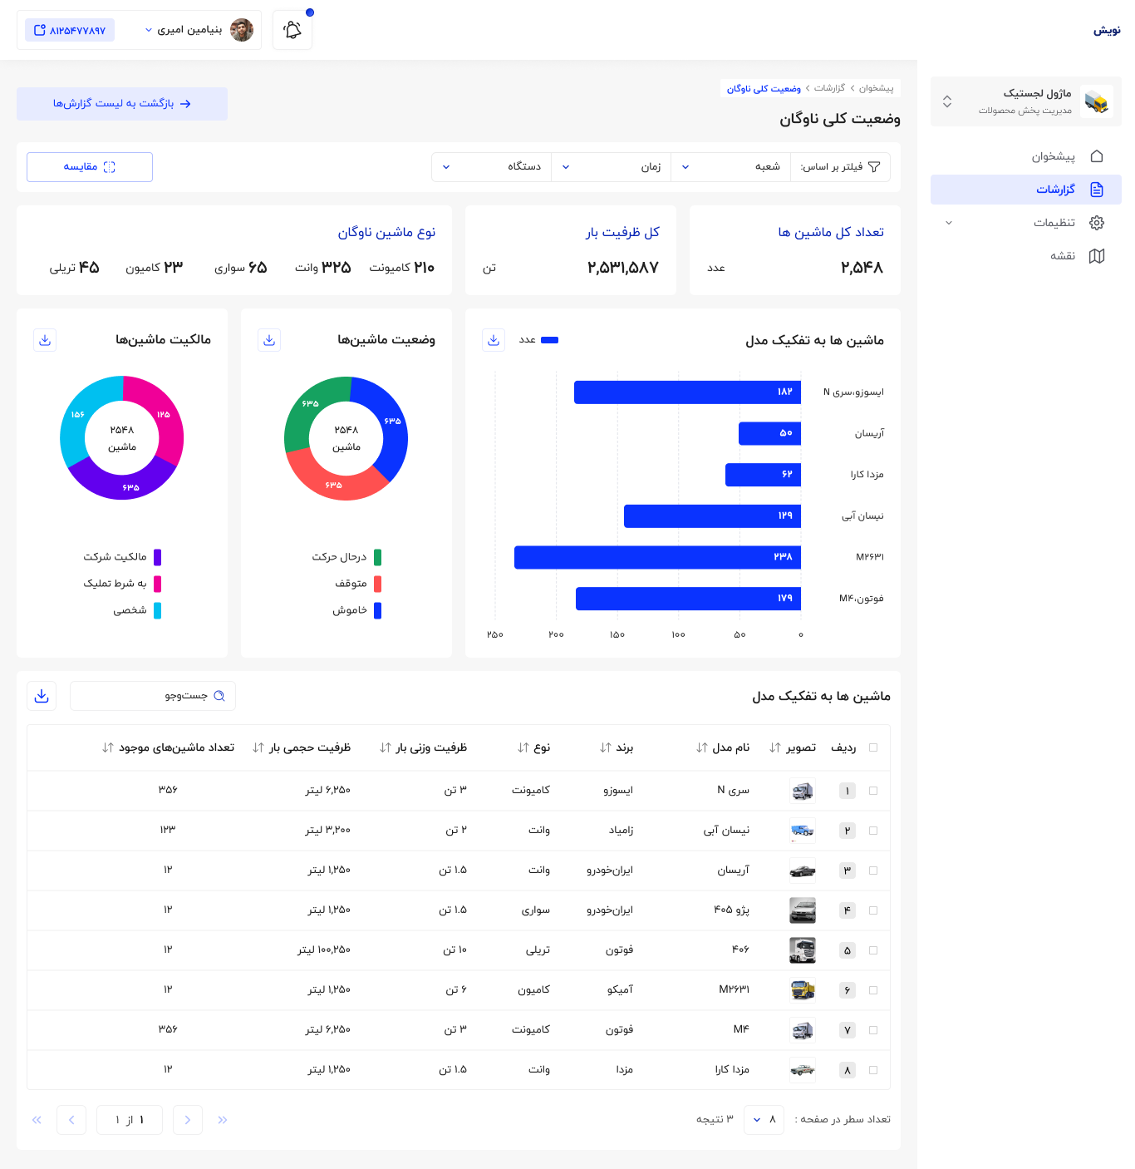Viewport: 1135px width, 1169px height.
Task: Open نقشه in the sidebar
Action: point(1026,256)
